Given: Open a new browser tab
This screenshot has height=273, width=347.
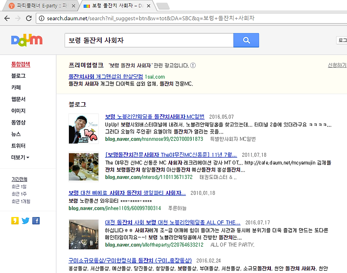Looking at the screenshot, I should pos(163,6).
